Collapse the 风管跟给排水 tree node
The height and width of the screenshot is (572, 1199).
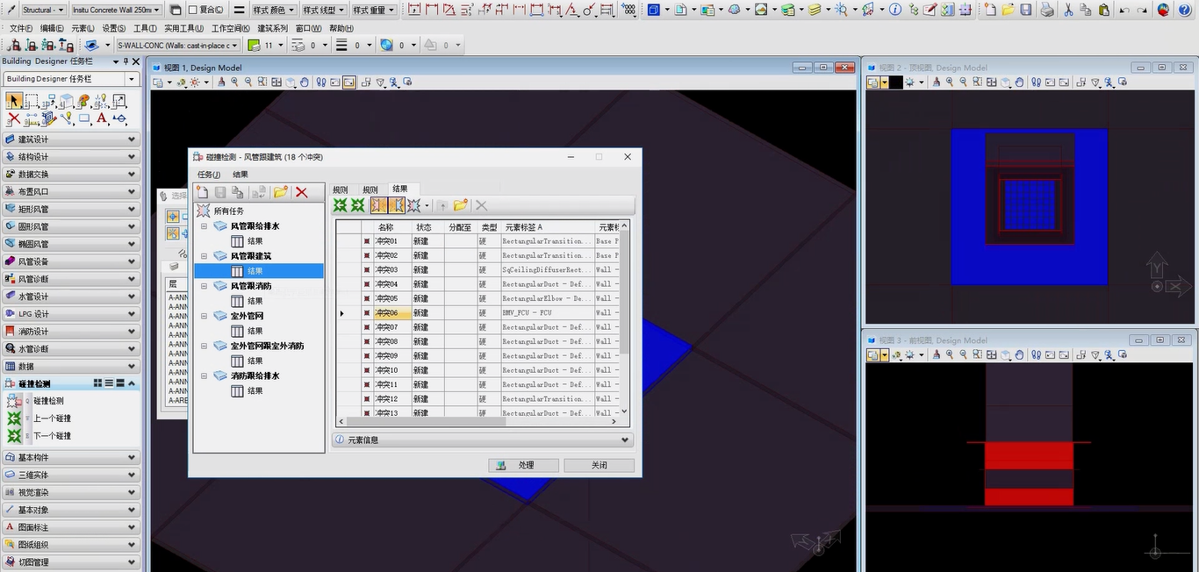tap(204, 226)
